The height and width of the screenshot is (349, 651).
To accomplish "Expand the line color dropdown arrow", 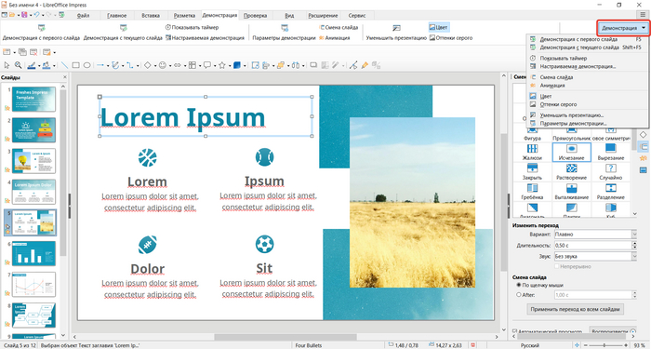I will 39,66.
